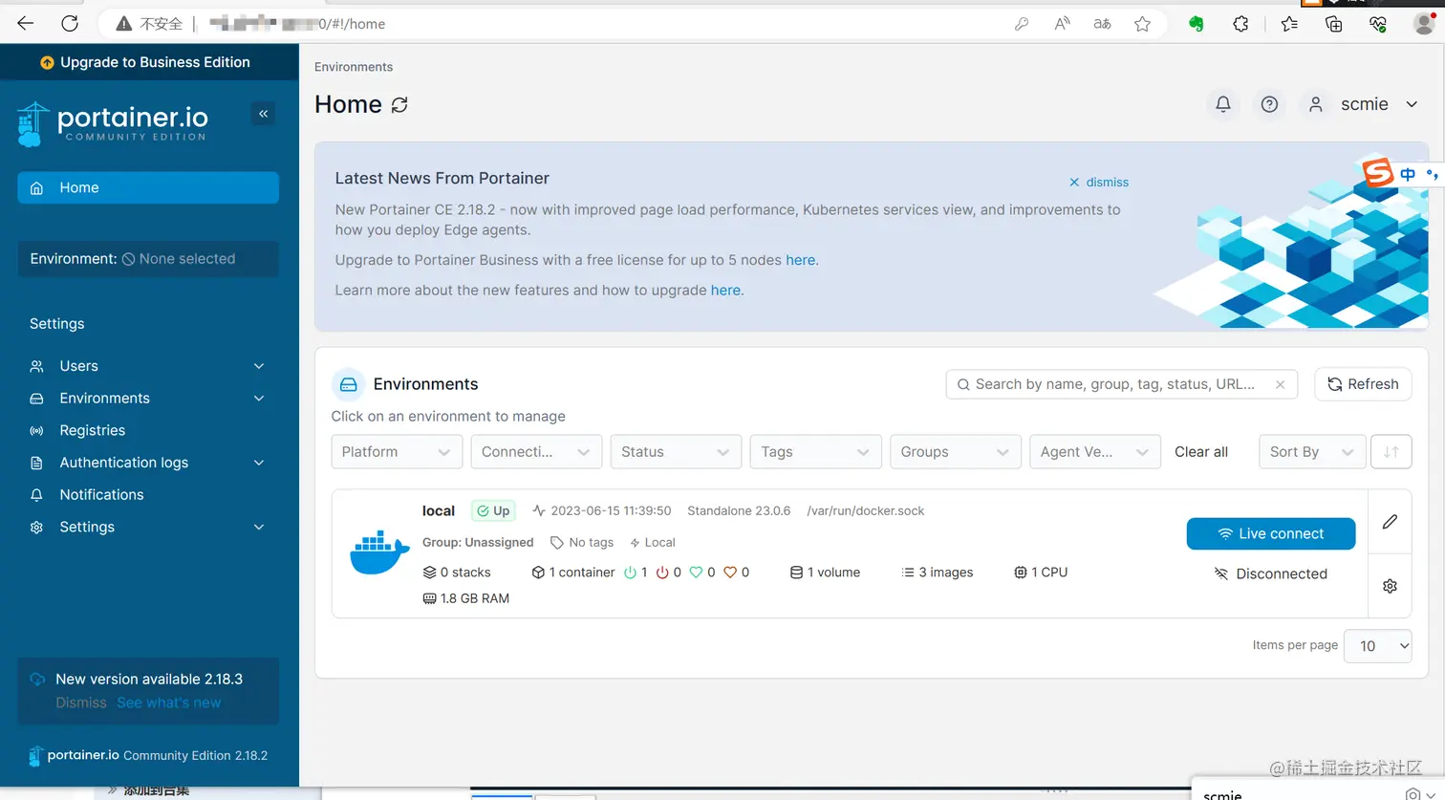Toggle sort order arrows button
1445x800 pixels.
click(1391, 452)
